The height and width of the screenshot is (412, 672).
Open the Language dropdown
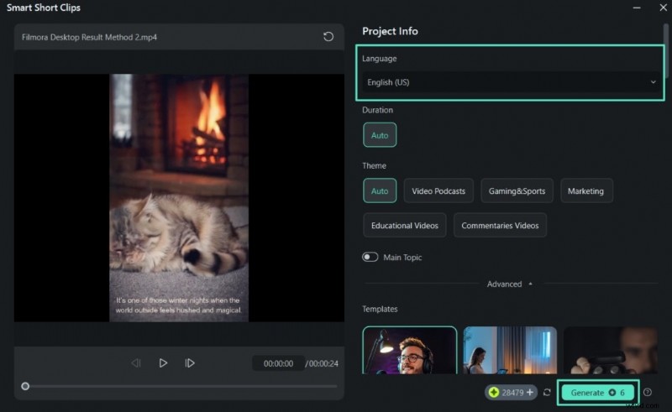512,82
